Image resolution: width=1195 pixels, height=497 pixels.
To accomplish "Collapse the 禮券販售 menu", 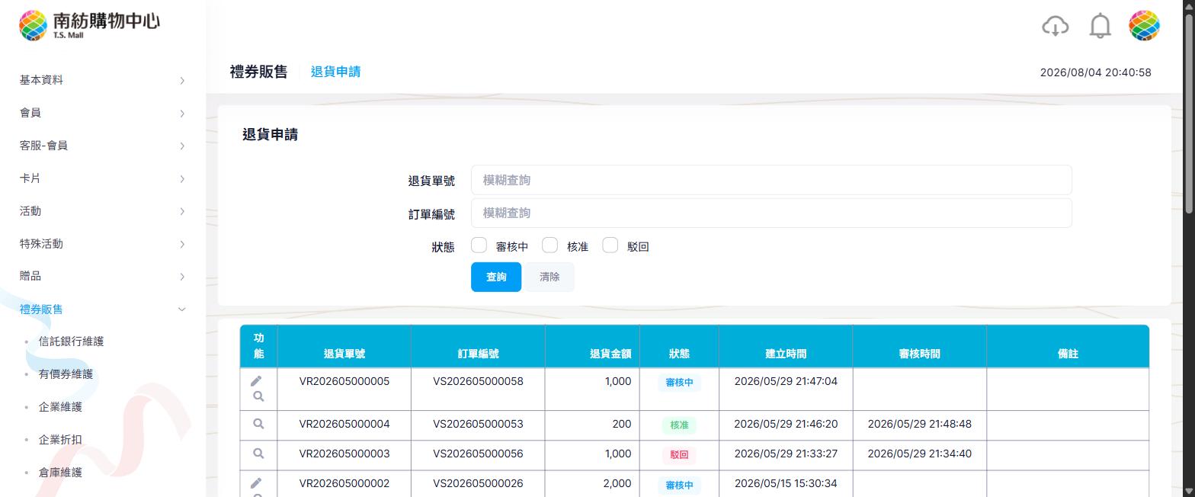I will click(x=103, y=309).
